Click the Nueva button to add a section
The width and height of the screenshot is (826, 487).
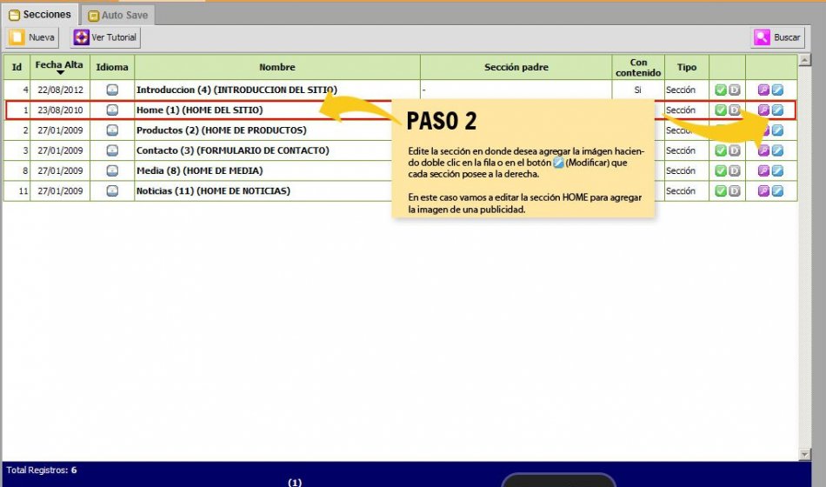coord(33,37)
